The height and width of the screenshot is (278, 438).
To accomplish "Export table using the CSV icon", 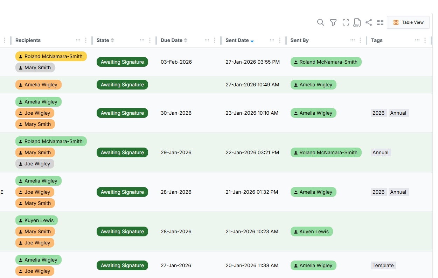I will click(x=357, y=22).
